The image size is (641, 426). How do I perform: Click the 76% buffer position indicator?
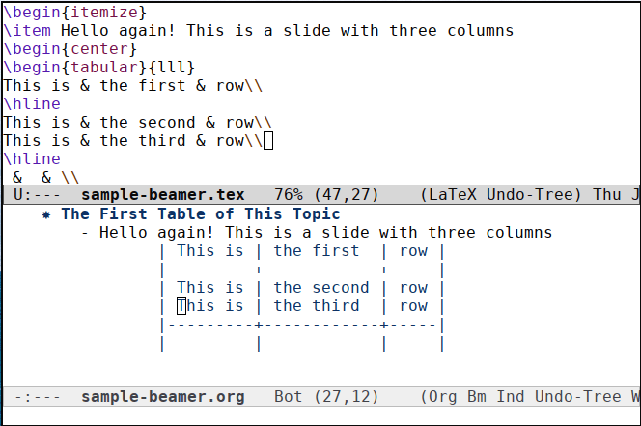[288, 194]
